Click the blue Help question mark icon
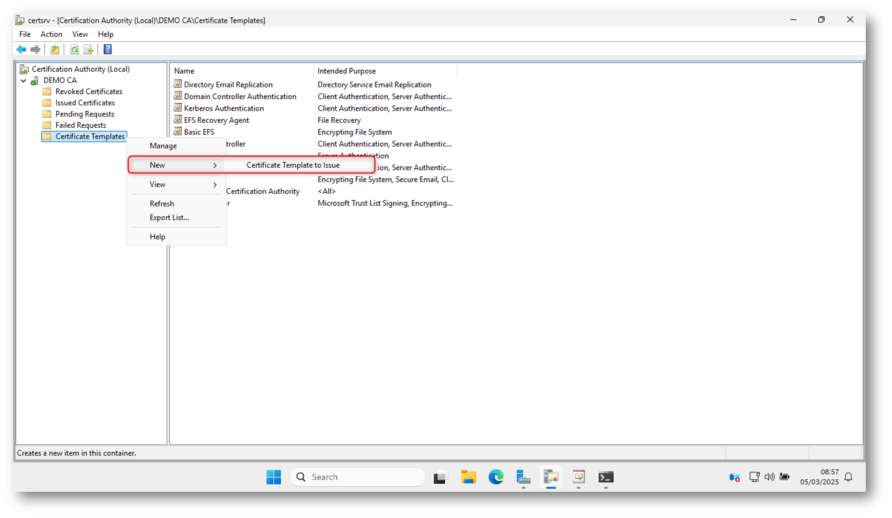Viewport: 892px width, 518px height. 107,49
